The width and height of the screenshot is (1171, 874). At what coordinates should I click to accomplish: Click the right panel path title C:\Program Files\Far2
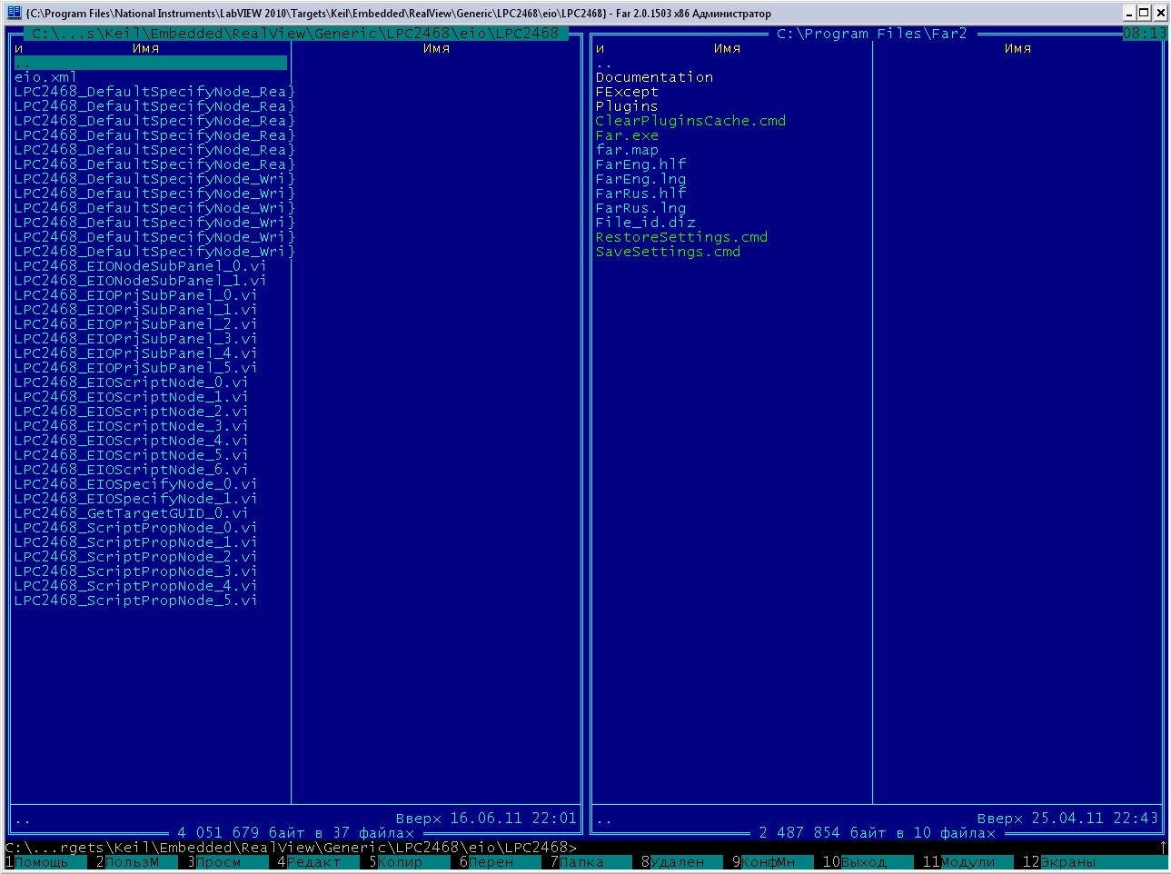pyautogui.click(x=871, y=34)
